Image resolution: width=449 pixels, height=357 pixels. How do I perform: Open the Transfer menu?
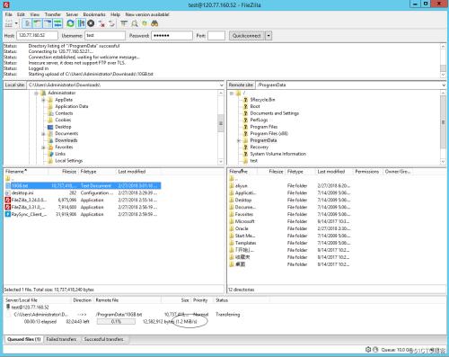pos(53,14)
